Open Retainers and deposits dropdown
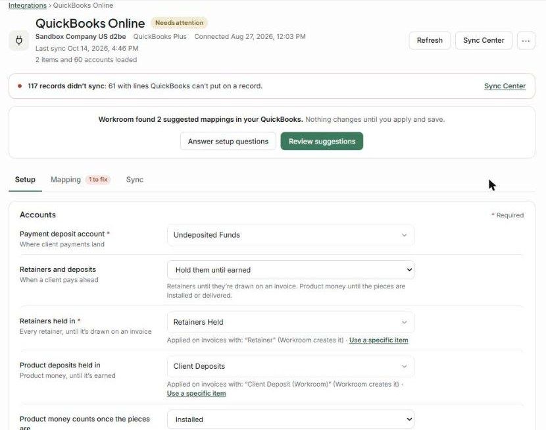The height and width of the screenshot is (430, 546). tap(290, 270)
